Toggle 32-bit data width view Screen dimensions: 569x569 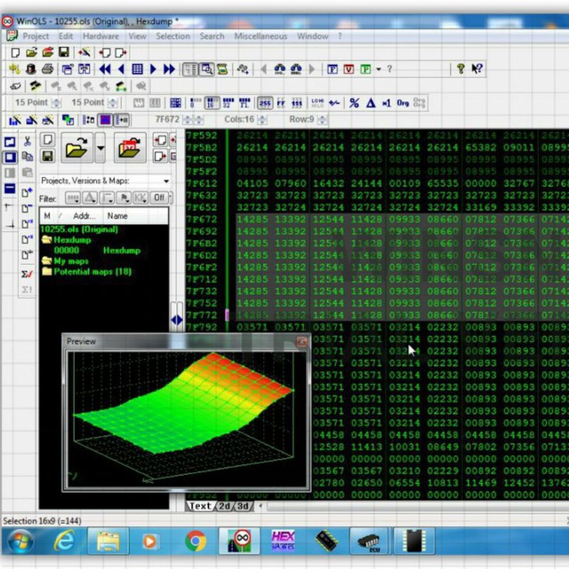(228, 103)
